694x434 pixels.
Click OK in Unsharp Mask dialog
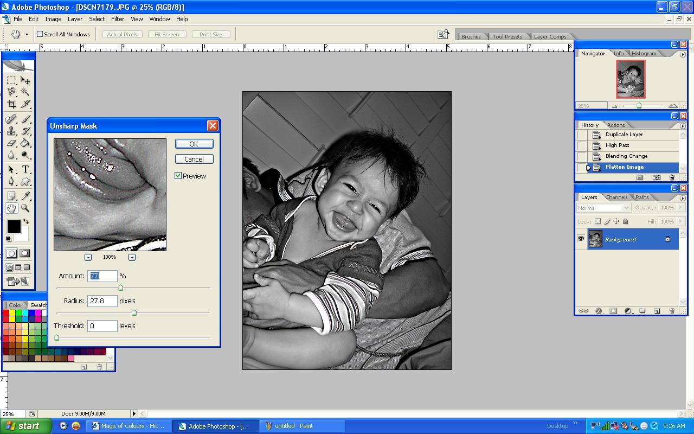pyautogui.click(x=194, y=144)
